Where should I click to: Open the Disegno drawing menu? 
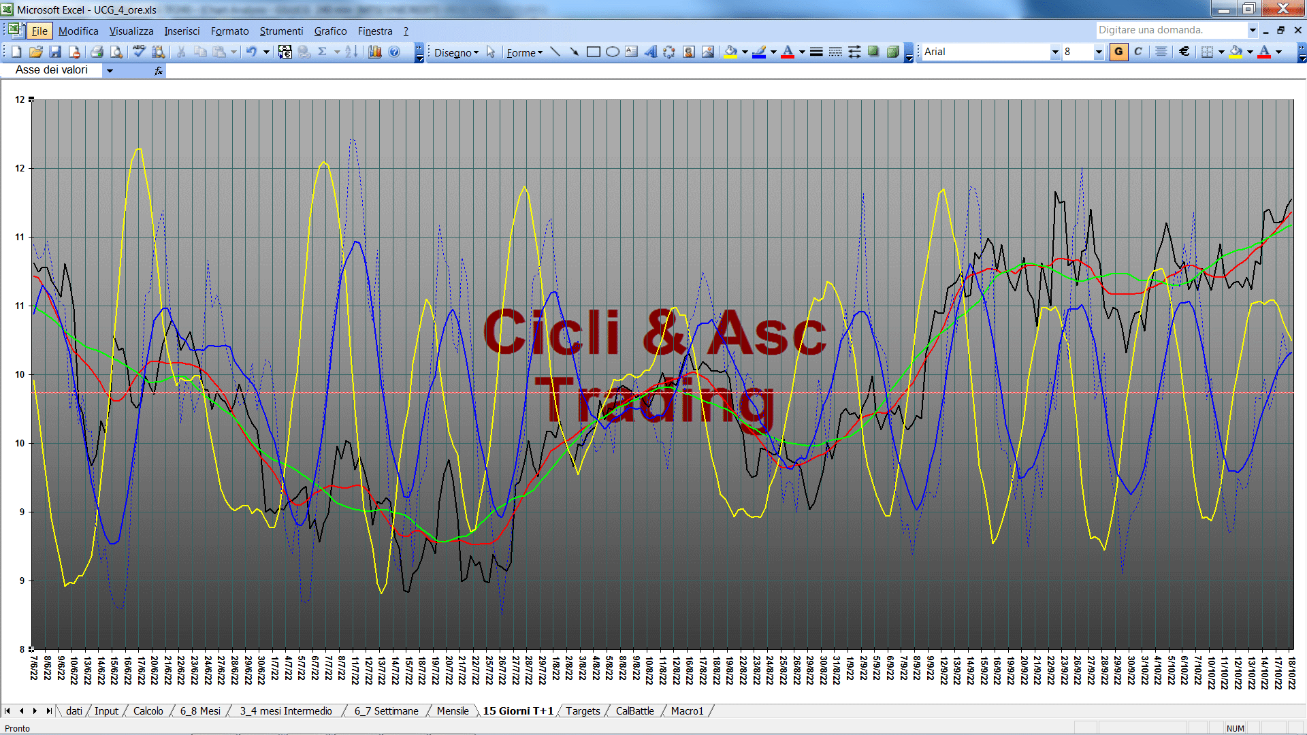(x=456, y=52)
